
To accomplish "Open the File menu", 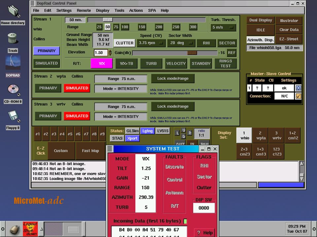I will [36, 11].
